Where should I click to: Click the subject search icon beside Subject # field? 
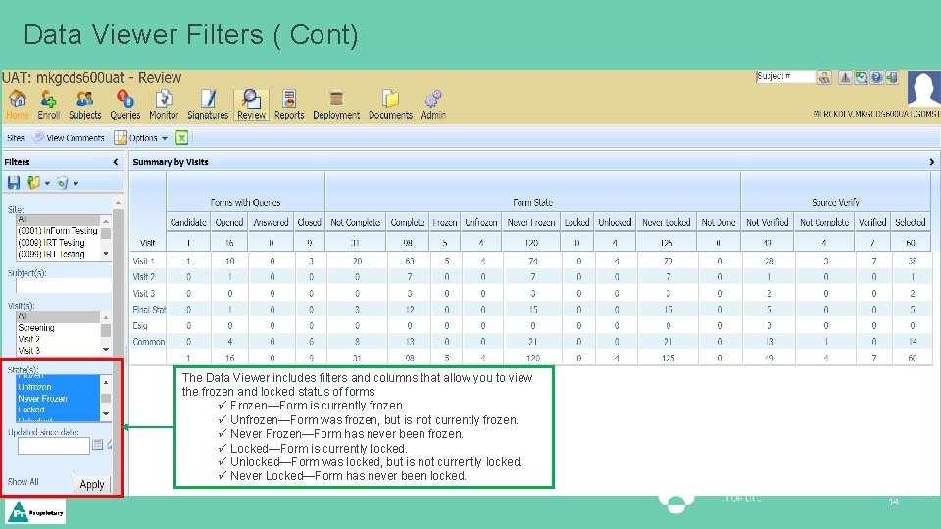click(x=824, y=76)
